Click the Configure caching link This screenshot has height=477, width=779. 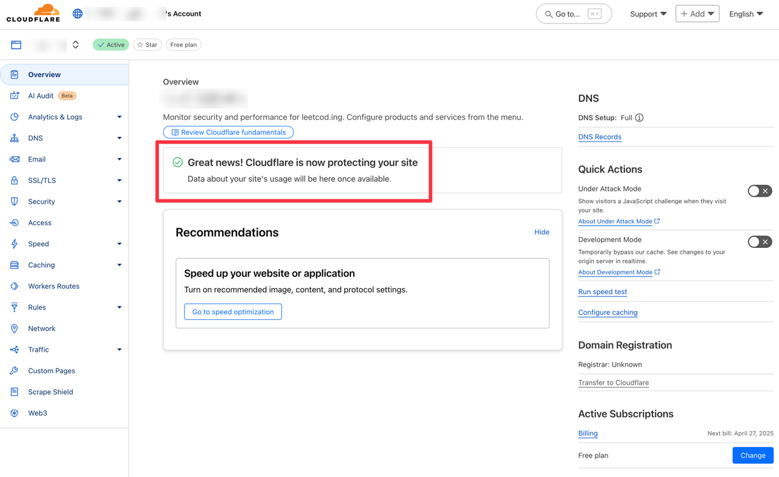(608, 313)
